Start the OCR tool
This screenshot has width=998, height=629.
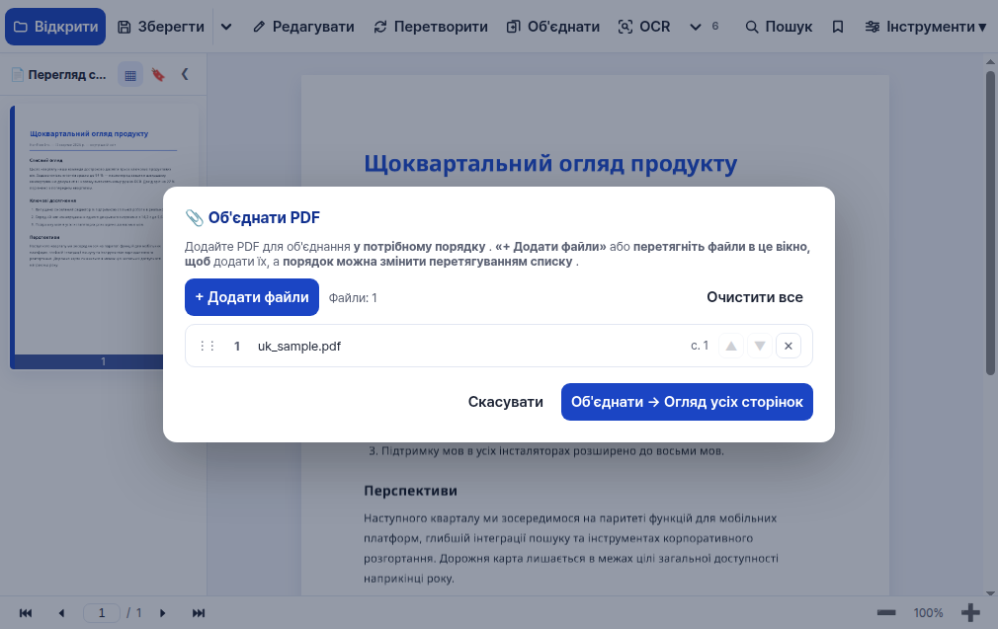coord(644,27)
